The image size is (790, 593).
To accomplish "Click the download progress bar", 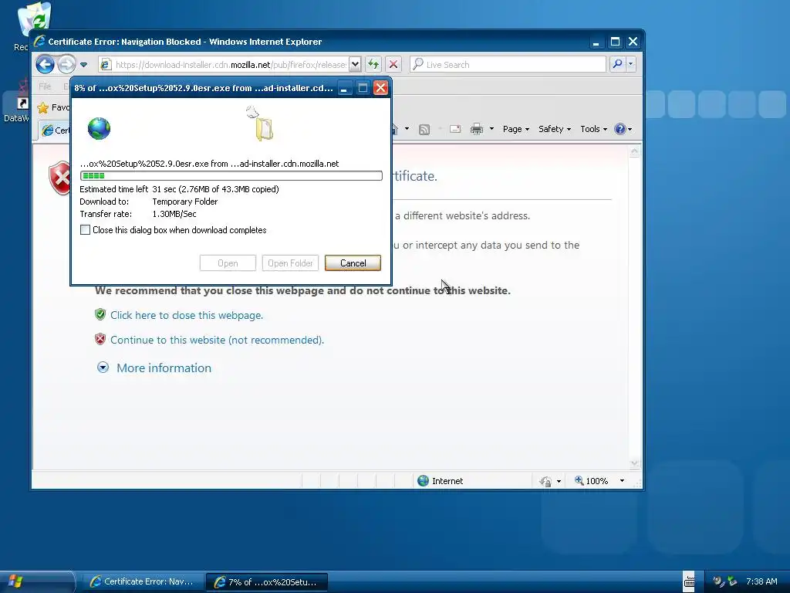I will [231, 175].
